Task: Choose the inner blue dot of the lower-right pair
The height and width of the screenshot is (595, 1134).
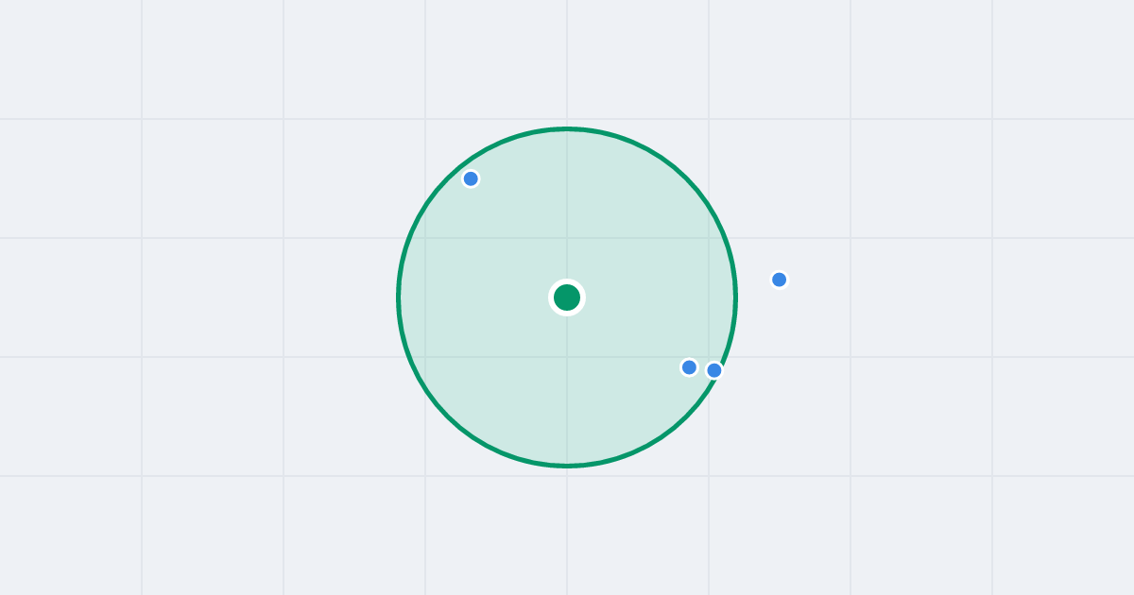Action: click(689, 367)
